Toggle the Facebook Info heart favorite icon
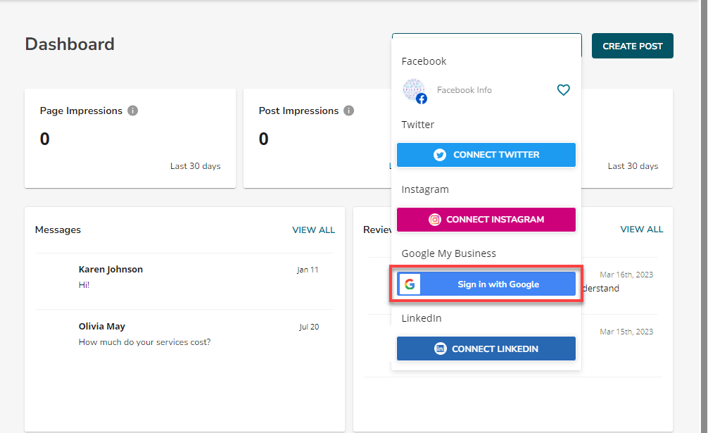 click(x=563, y=90)
